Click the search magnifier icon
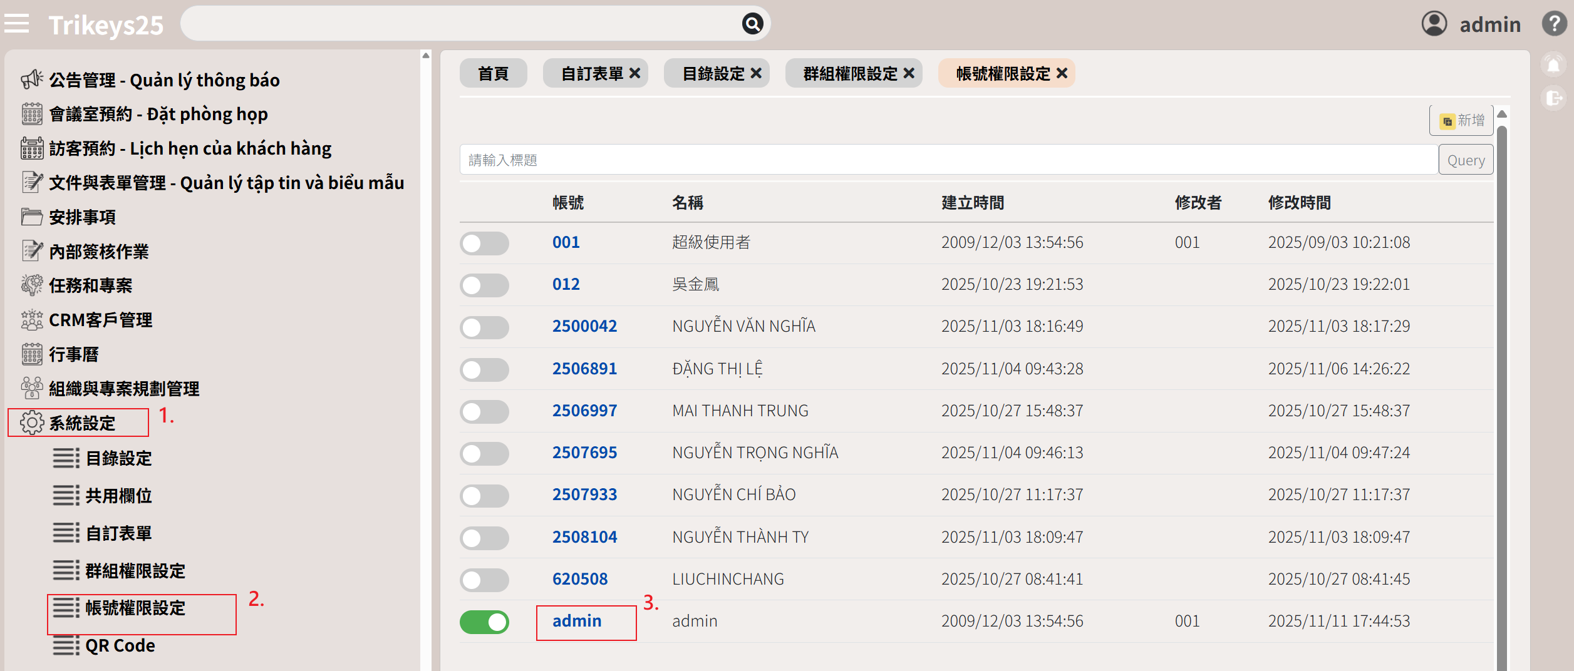 pos(752,24)
